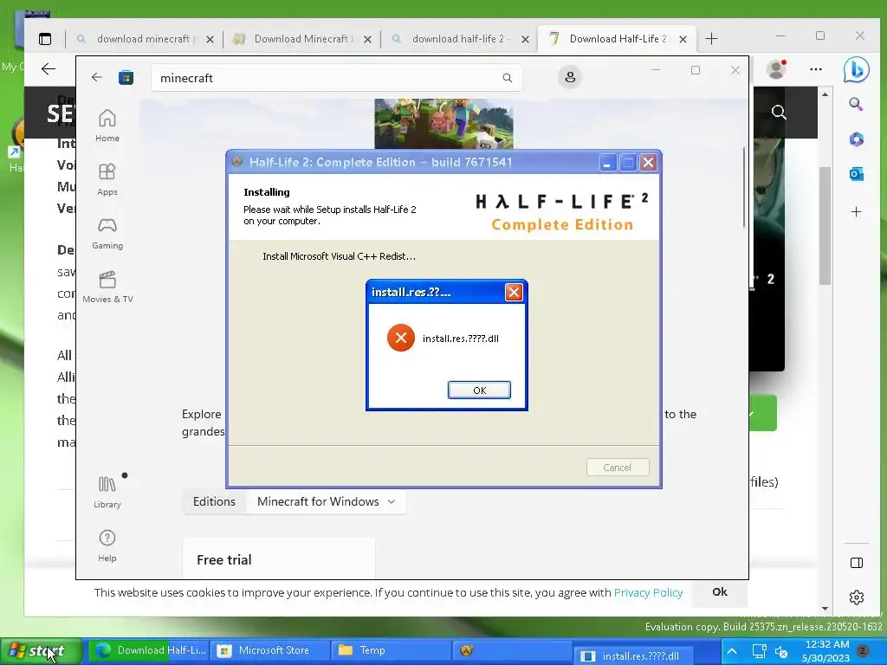Click Edge sidebar search icon
This screenshot has width=887, height=665.
(x=856, y=104)
